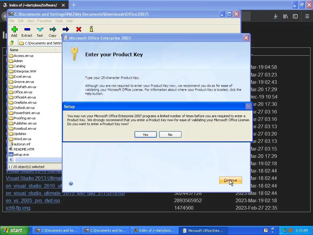
Task: Open the Edit menu in 7-Zip
Action: point(21,21)
